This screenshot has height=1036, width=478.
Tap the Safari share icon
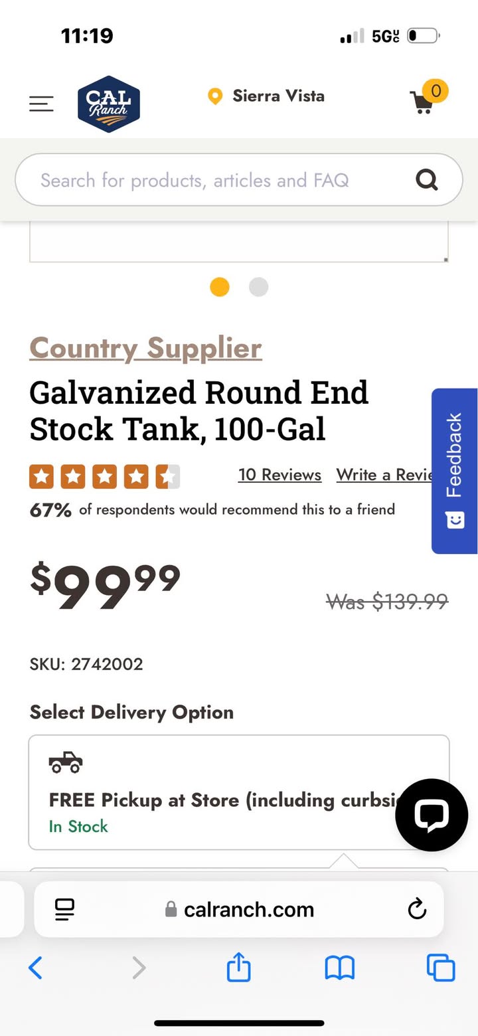[239, 968]
